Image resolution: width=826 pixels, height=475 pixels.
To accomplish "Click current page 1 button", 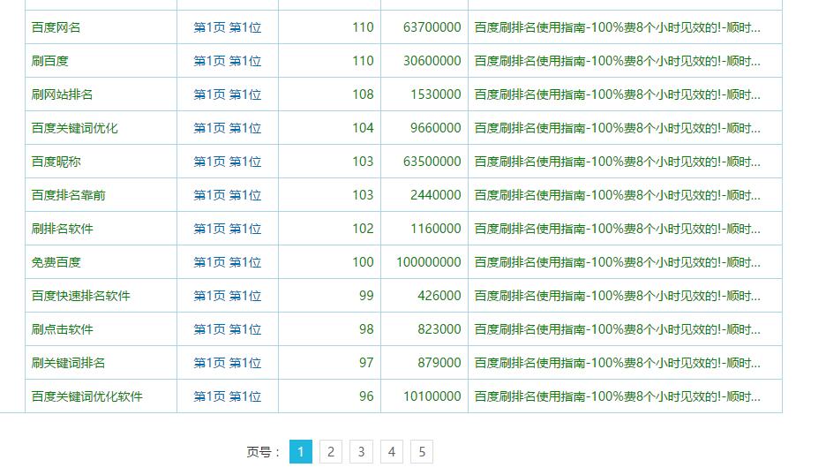I will tap(300, 452).
